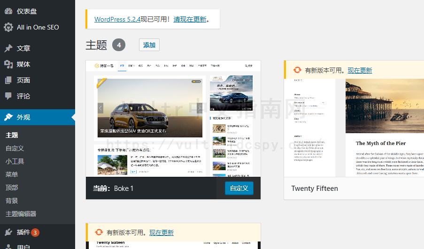424x249 pixels.
Task: Open the 主题编辑器 theme editor
Action: coord(21,214)
